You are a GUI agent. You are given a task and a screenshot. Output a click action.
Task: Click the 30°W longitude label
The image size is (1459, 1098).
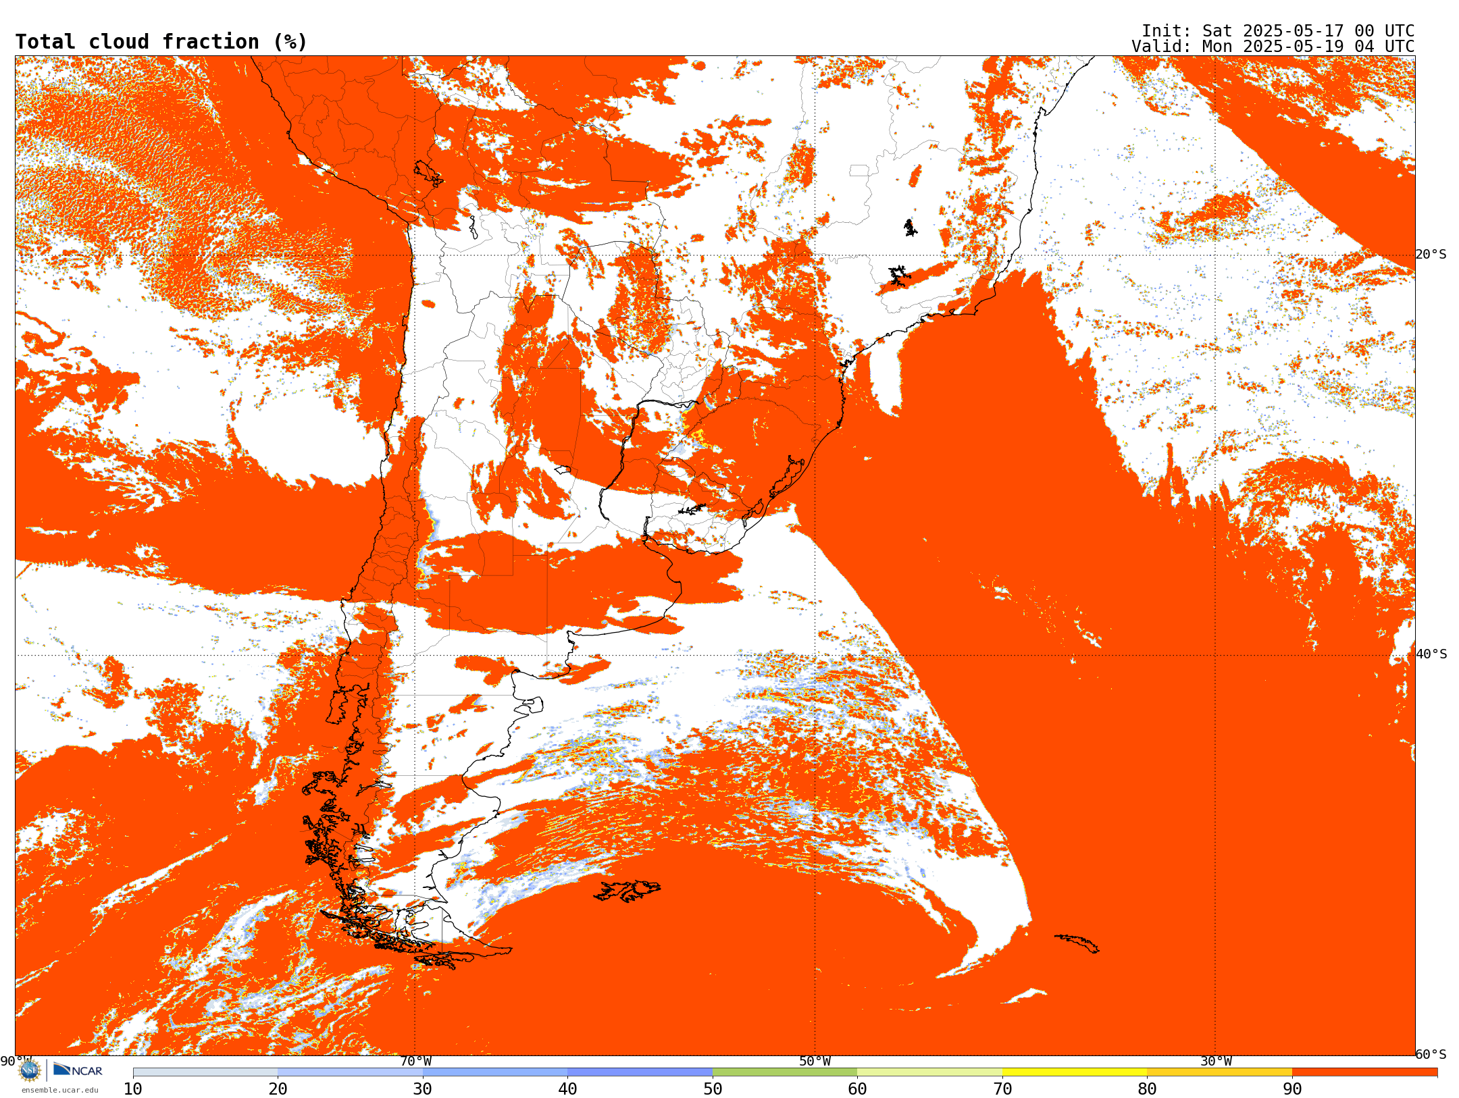[x=1216, y=1062]
